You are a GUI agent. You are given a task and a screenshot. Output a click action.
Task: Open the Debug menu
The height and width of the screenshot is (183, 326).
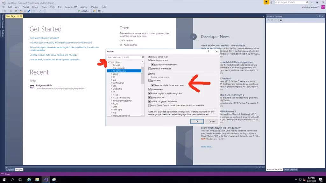(x=35, y=7)
